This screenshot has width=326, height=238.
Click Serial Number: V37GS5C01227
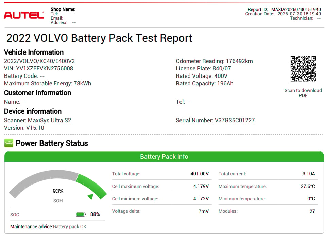(x=215, y=120)
